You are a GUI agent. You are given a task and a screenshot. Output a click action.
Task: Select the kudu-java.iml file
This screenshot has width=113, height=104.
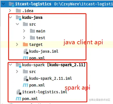[44, 51]
